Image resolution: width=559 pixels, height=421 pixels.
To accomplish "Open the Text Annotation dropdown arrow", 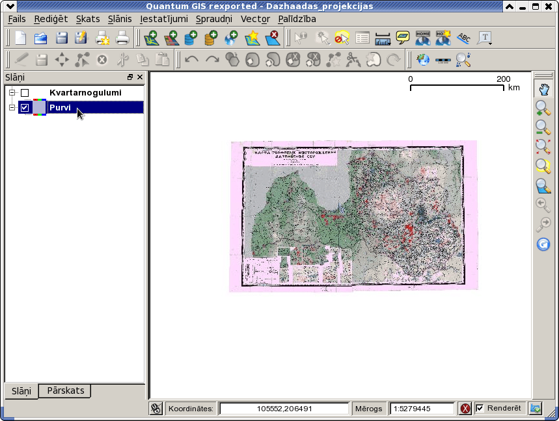I will coord(491,44).
